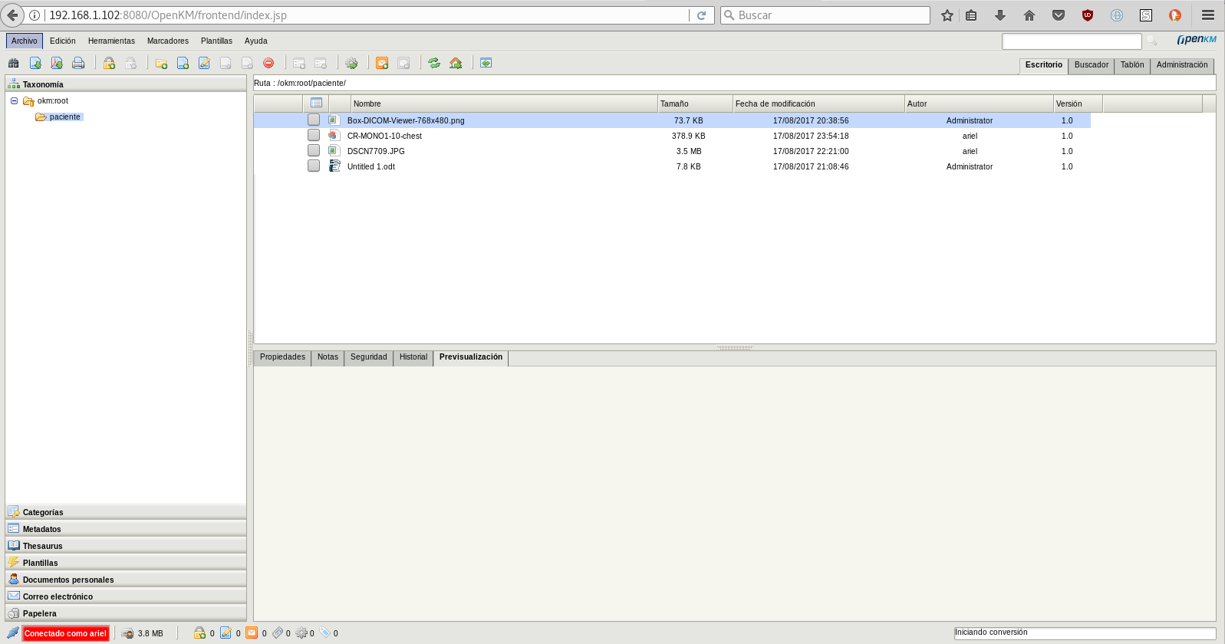Click the create folder toolbar icon

coord(161,64)
